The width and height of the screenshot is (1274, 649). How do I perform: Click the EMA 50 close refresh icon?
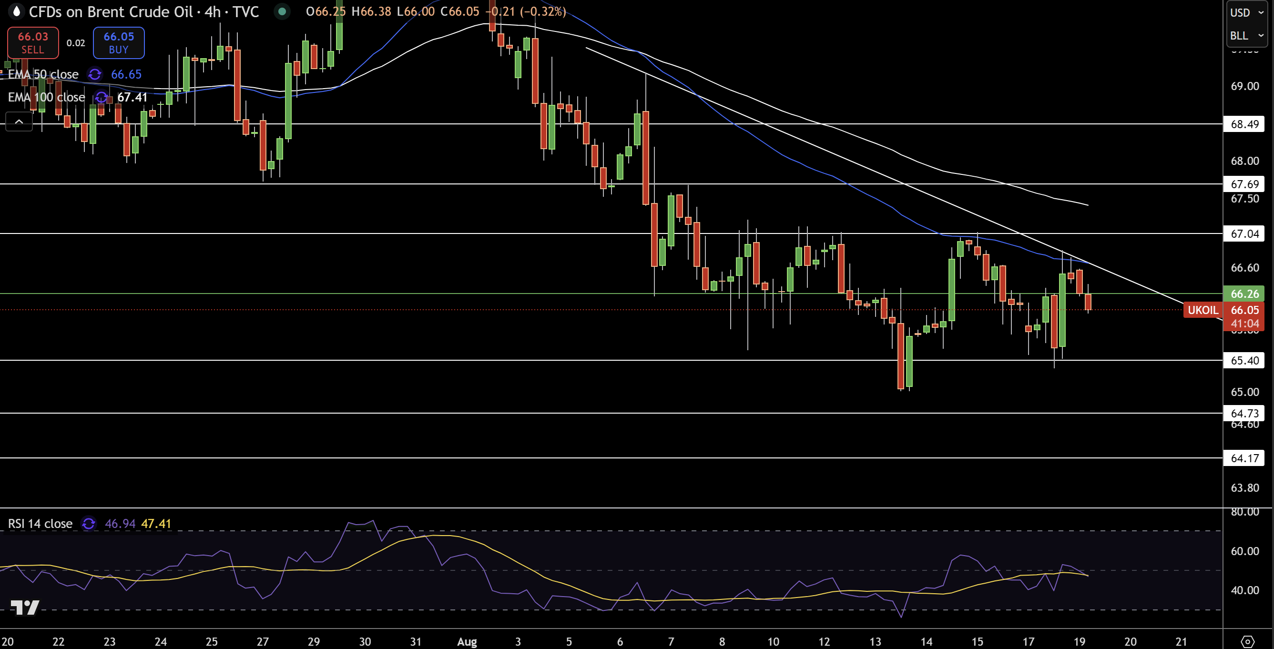(x=94, y=74)
